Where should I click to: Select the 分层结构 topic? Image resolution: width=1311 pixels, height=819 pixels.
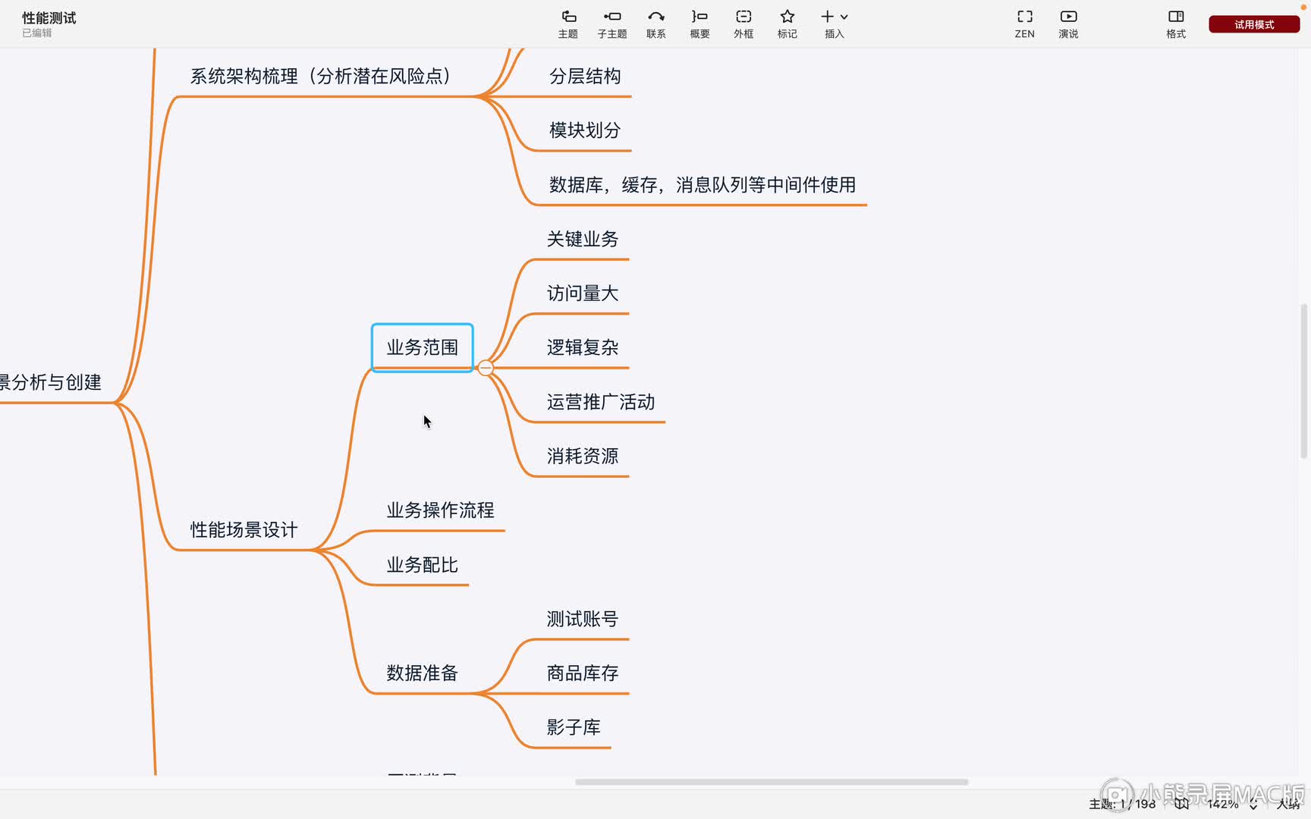click(x=585, y=77)
